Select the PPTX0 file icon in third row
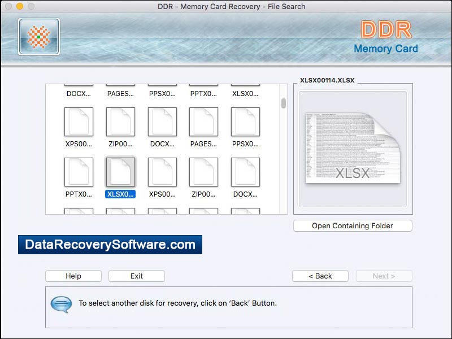This screenshot has width=452, height=339. click(x=79, y=172)
